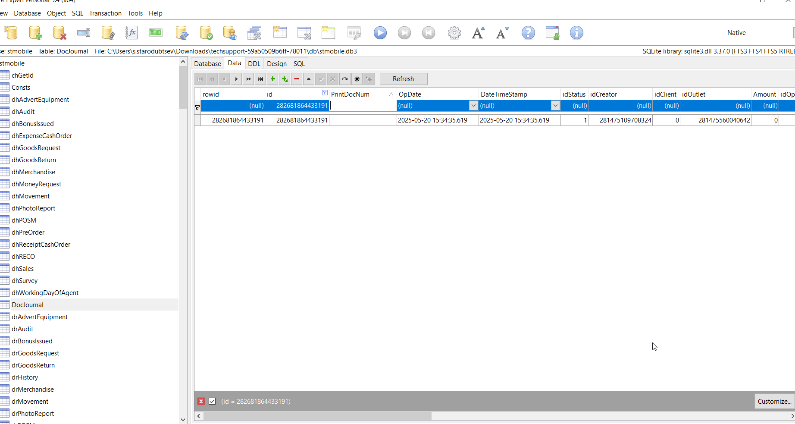Remove the filter with red X button
Viewport: 795px width, 424px height.
click(201, 401)
